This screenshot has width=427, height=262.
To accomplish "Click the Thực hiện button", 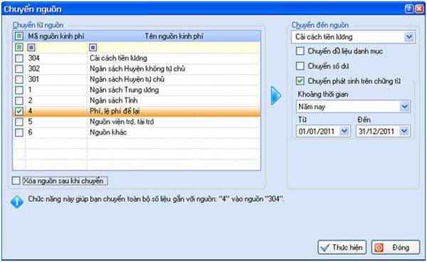I will (342, 247).
